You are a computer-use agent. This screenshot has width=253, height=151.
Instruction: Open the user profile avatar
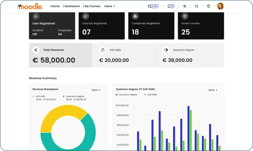pos(220,6)
